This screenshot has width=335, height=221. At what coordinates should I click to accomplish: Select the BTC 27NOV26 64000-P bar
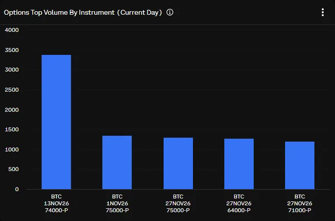(x=239, y=164)
